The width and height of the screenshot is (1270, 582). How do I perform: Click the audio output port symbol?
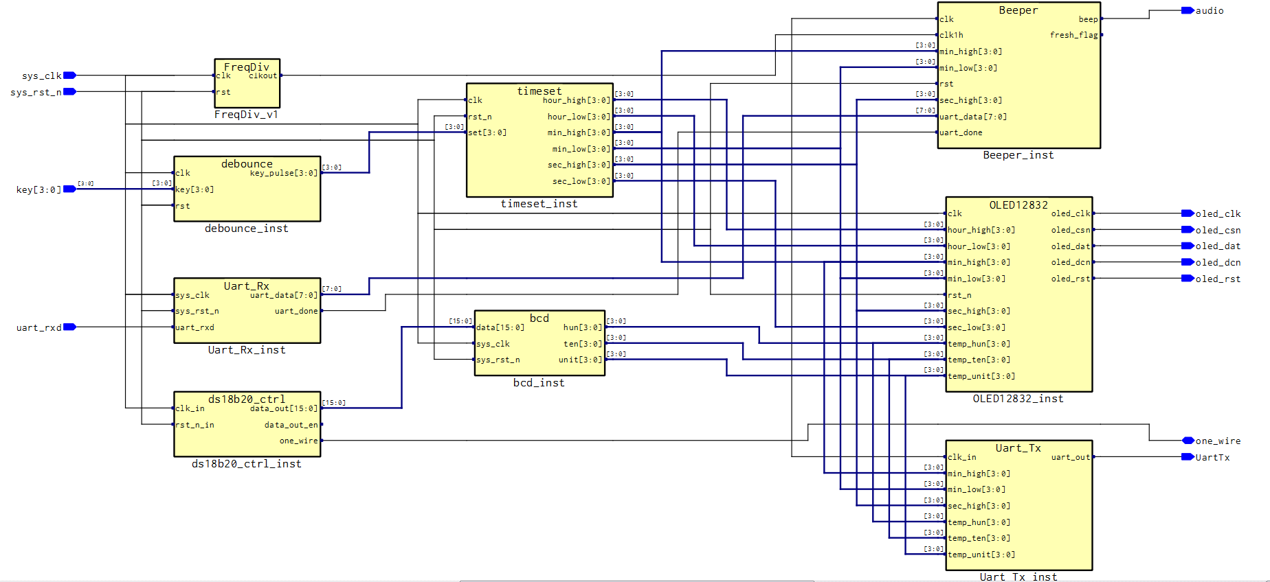[1188, 10]
